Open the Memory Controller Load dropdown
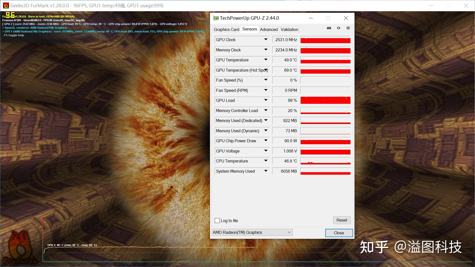The height and width of the screenshot is (267, 475). tap(266, 110)
